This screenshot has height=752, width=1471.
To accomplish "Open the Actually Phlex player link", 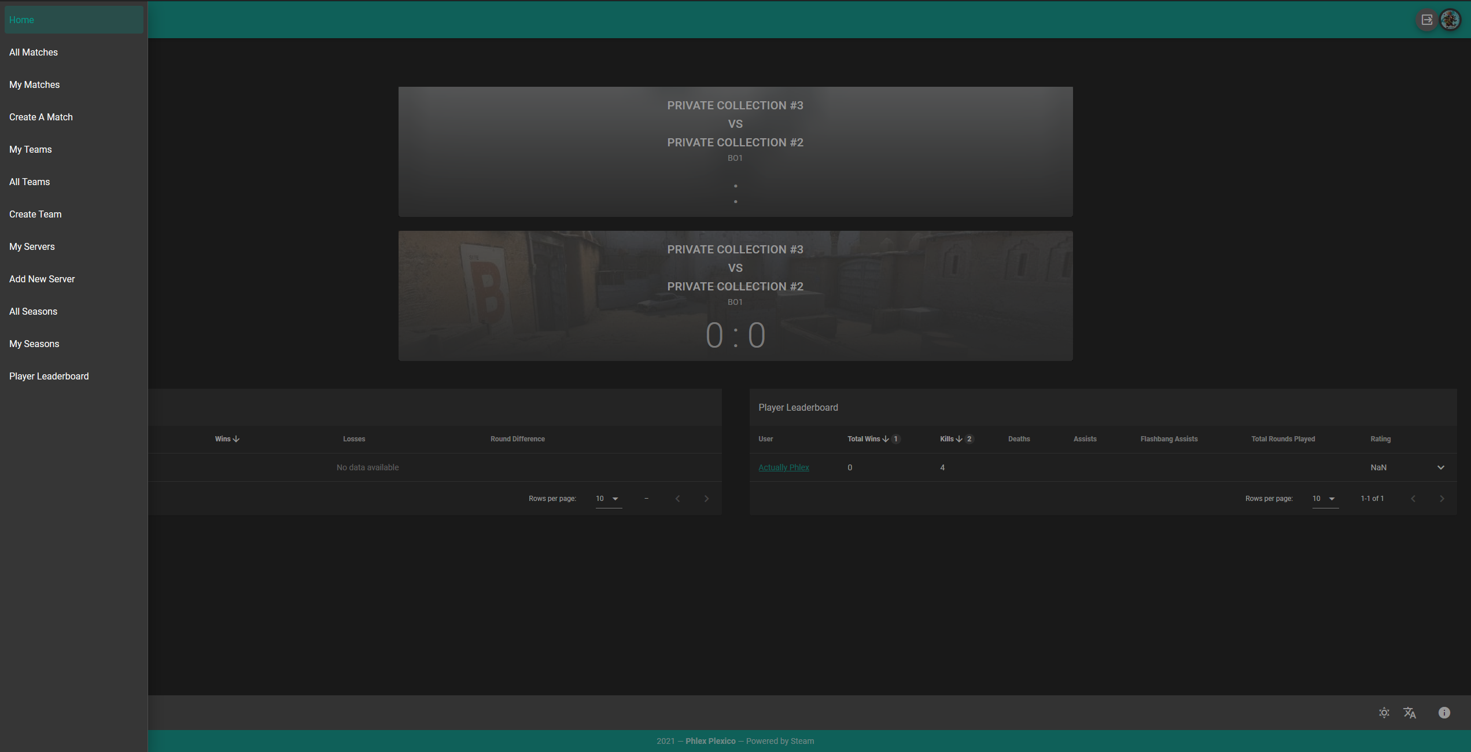I will [783, 467].
